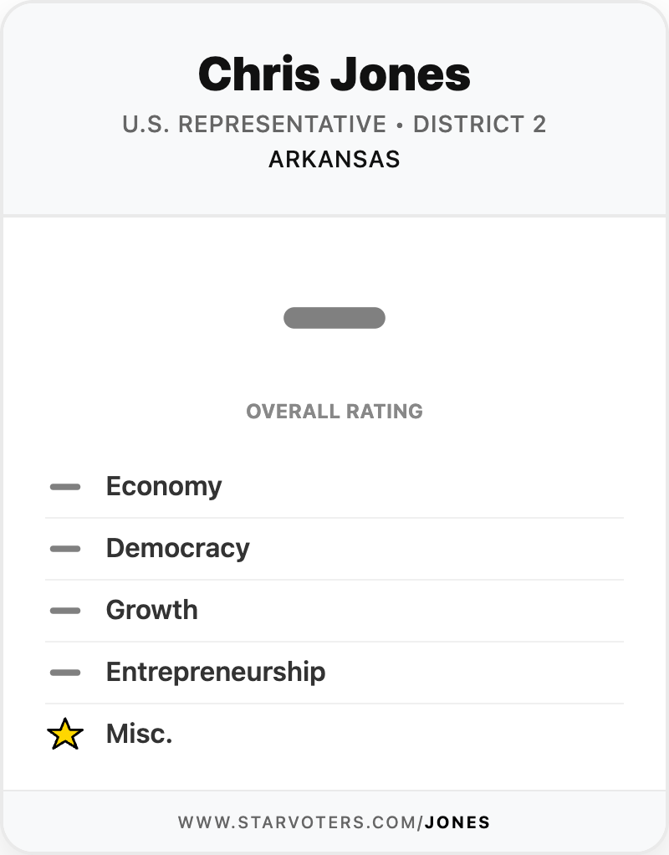Screen dimensions: 669x855
Task: Select the Democracy category row label
Action: tap(177, 549)
